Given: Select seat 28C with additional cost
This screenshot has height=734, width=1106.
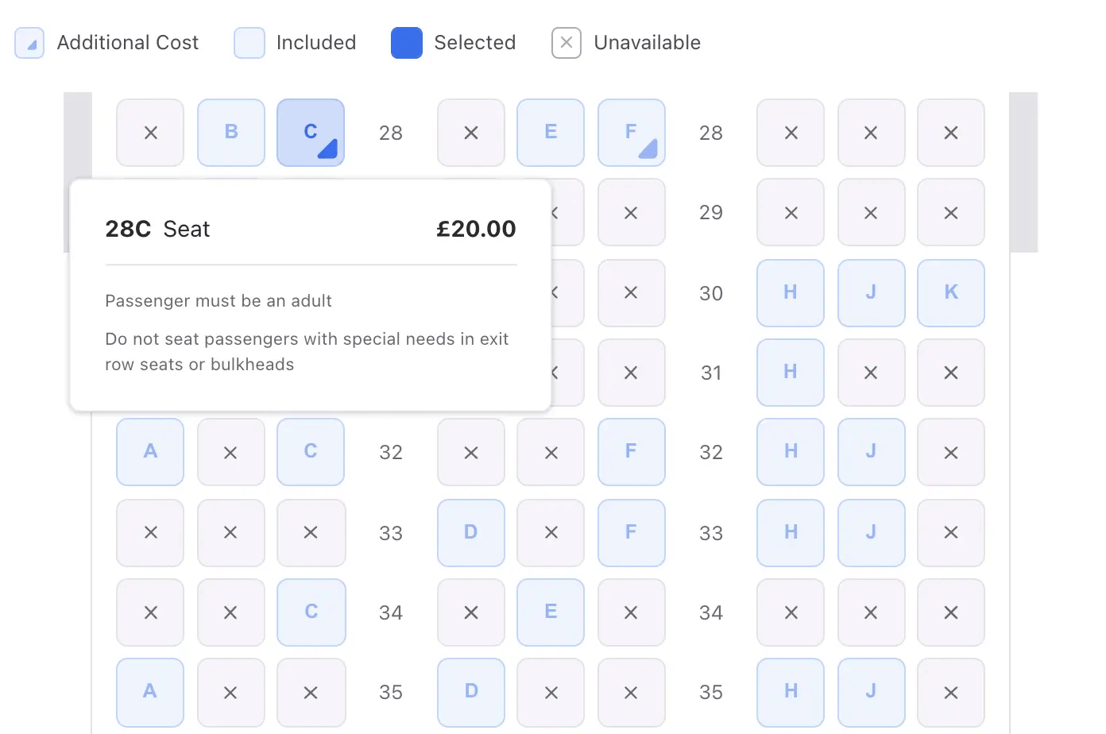Looking at the screenshot, I should (x=311, y=133).
